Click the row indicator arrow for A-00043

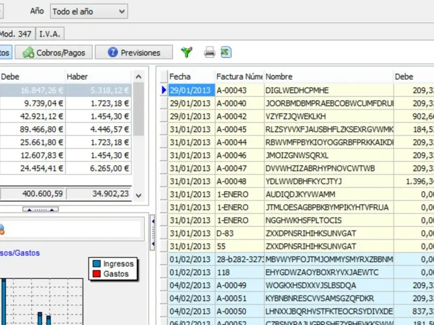[164, 90]
